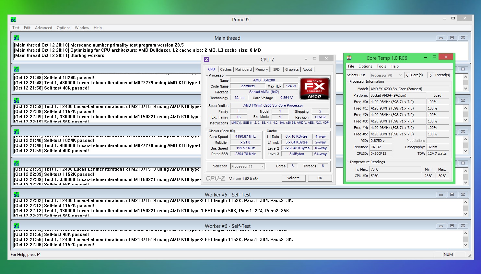
Task: Close the Main thread child window
Action: (463, 38)
